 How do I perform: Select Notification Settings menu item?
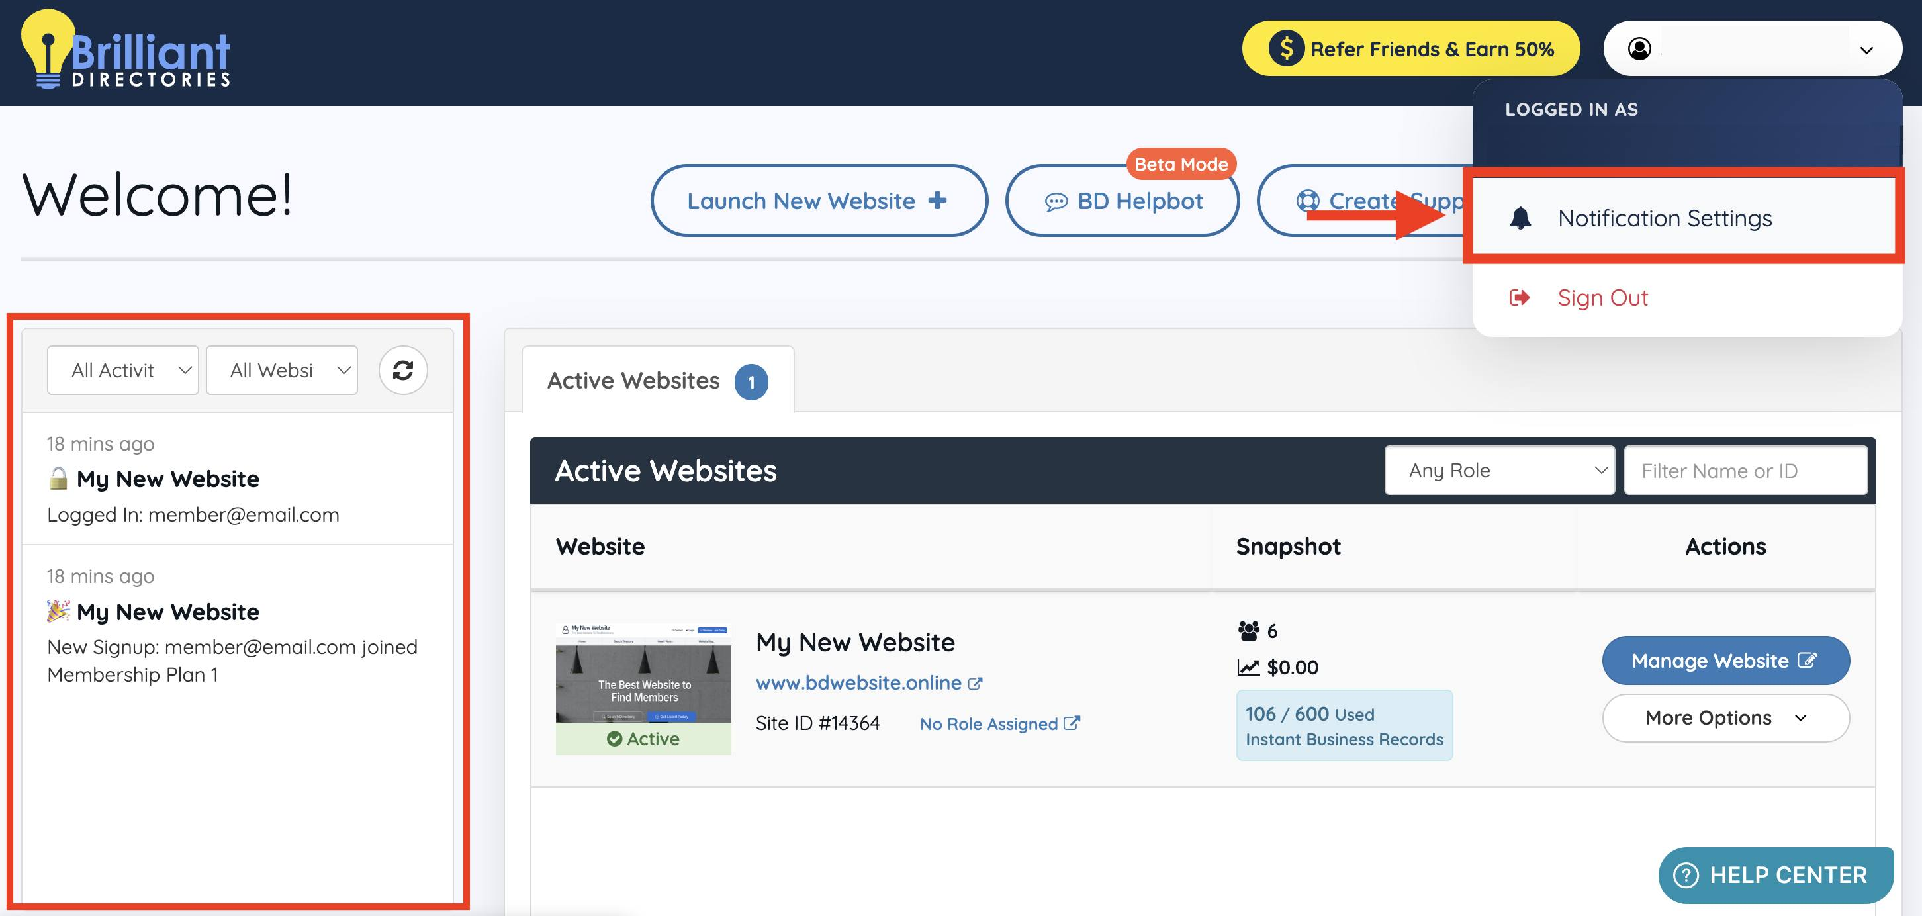pyautogui.click(x=1664, y=218)
